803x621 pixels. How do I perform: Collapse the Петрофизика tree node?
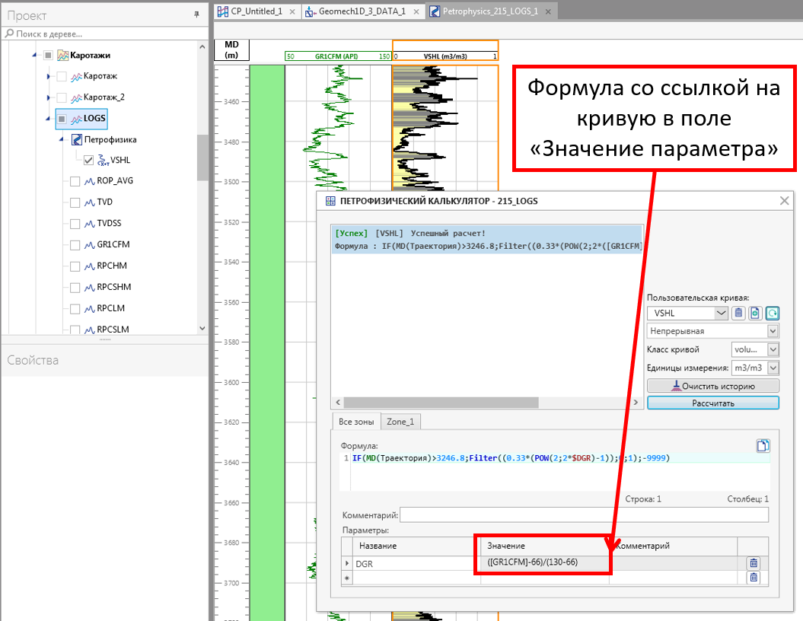(x=62, y=139)
